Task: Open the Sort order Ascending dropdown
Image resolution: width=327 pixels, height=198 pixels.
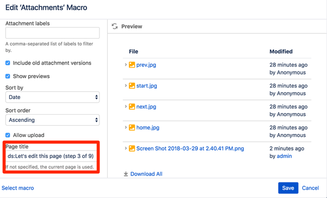Action: (x=53, y=120)
